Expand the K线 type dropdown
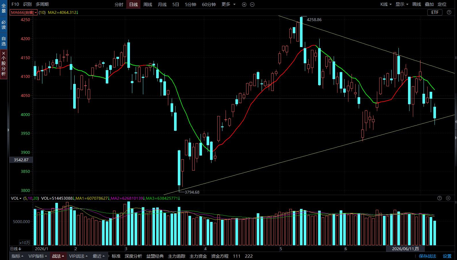This screenshot has width=457, height=260. pyautogui.click(x=386, y=4)
